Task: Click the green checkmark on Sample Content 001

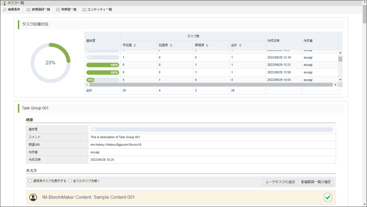Action: (328, 197)
